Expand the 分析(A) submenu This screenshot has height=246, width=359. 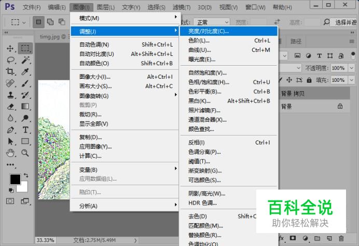(x=125, y=206)
